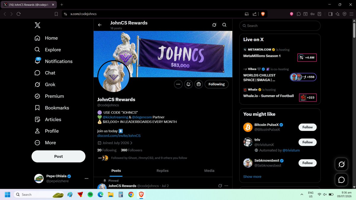This screenshot has width=356, height=200.
Task: Click the search icon in profile header
Action: click(224, 25)
